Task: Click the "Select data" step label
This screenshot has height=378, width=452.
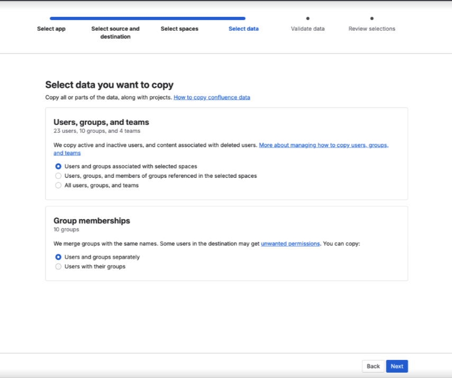Action: 243,29
